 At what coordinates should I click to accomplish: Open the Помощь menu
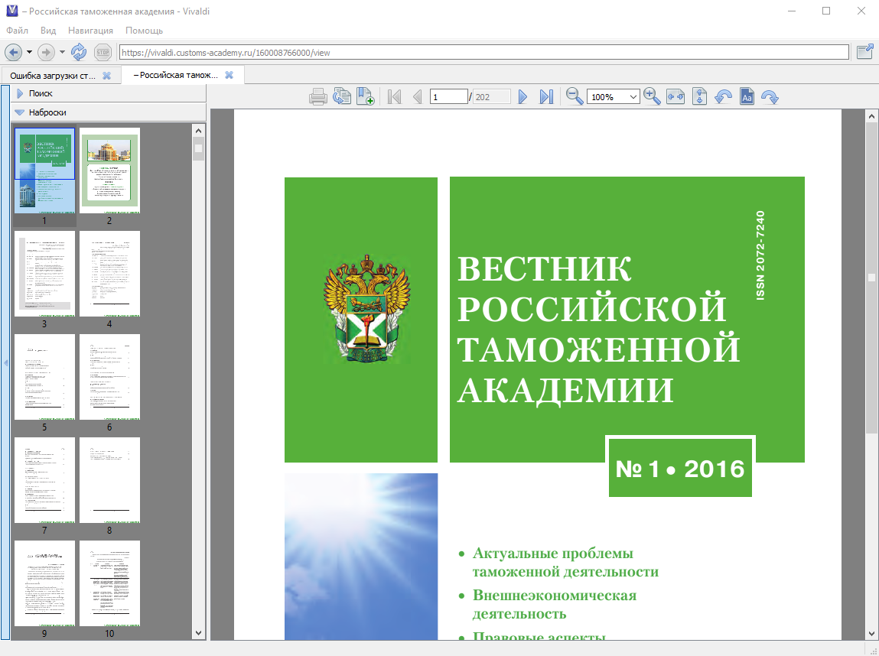click(144, 31)
